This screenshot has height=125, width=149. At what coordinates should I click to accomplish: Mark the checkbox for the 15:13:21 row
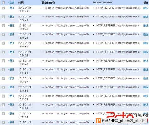point(3,96)
